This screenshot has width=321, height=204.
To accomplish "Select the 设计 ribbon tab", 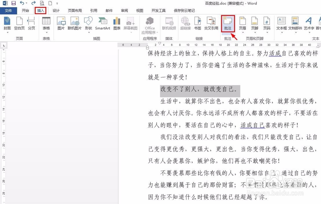I will [x=56, y=10].
